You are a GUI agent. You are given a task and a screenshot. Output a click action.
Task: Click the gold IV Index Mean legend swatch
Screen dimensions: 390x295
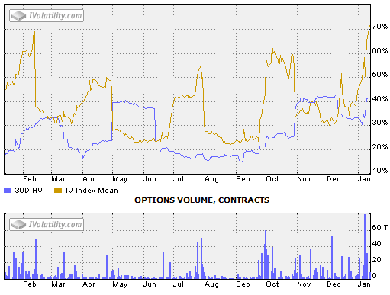[x=58, y=191]
